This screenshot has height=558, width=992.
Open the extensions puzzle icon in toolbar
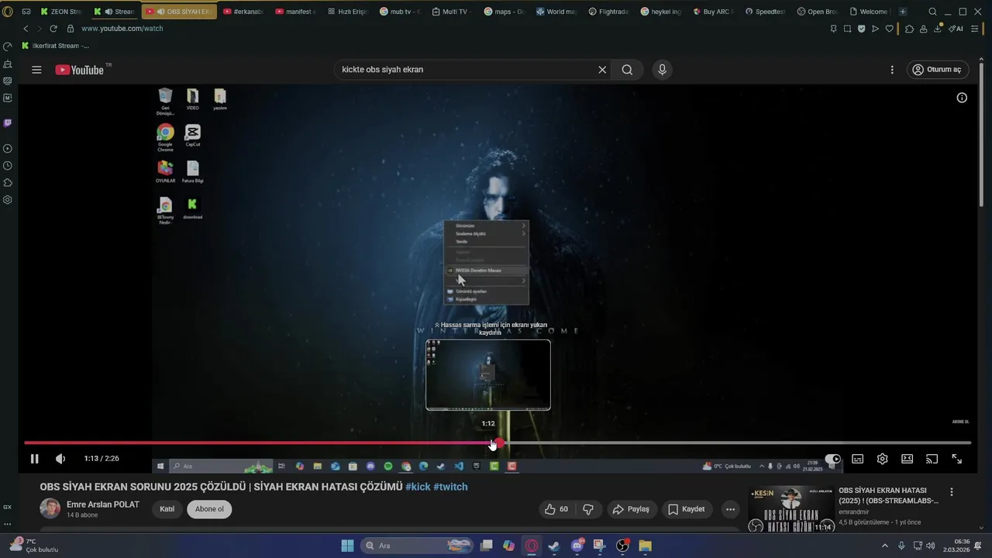pyautogui.click(x=909, y=29)
